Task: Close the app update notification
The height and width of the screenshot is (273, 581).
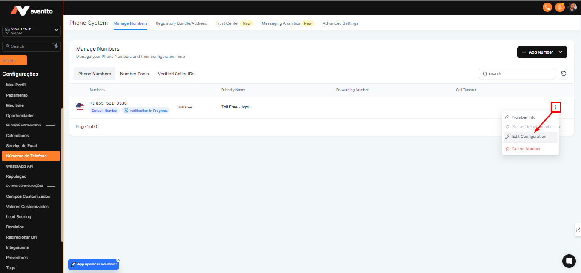Action: (x=119, y=259)
